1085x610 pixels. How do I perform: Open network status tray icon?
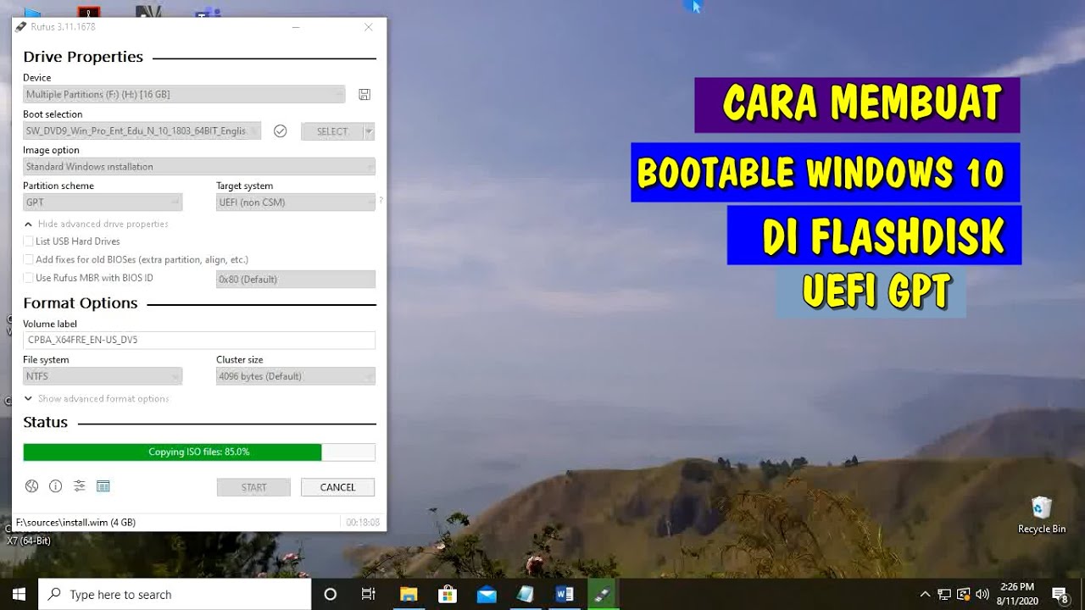[944, 594]
